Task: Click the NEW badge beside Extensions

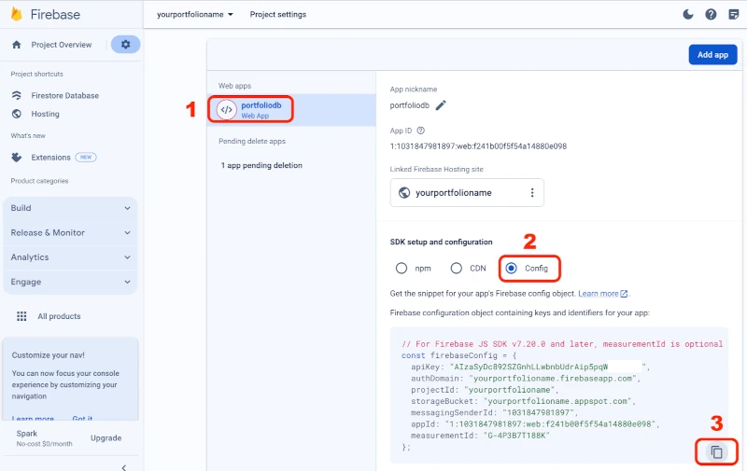Action: click(86, 157)
